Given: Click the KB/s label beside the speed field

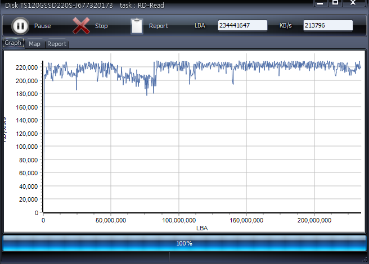Looking at the screenshot, I should click(287, 26).
